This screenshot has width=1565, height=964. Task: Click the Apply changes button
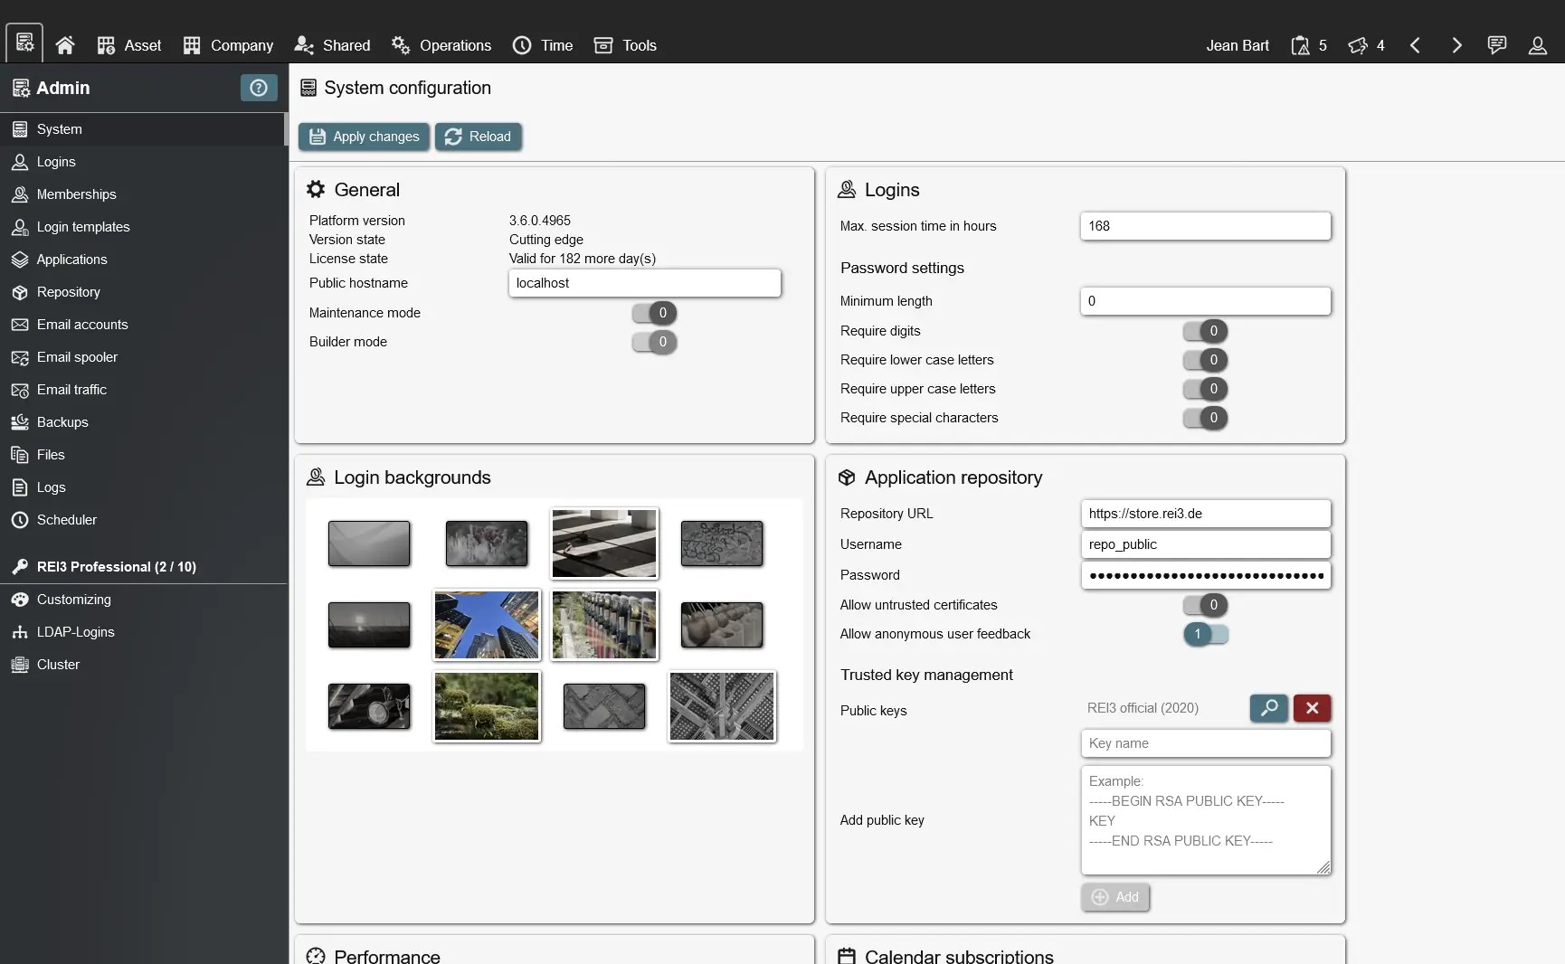tap(363, 137)
